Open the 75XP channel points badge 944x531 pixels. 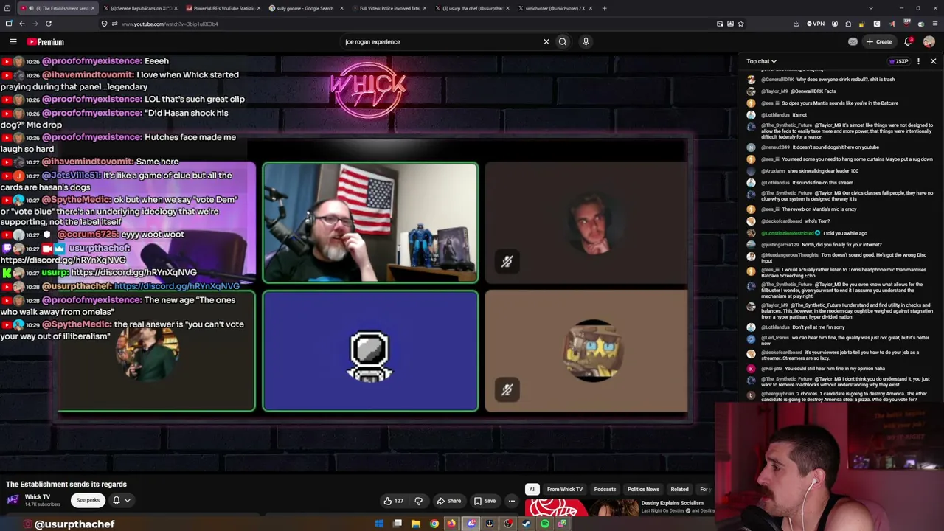(x=898, y=61)
